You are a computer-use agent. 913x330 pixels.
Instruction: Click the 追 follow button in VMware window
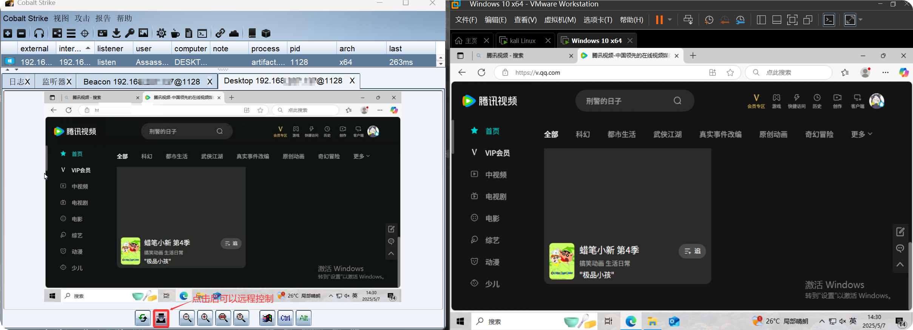pyautogui.click(x=692, y=251)
